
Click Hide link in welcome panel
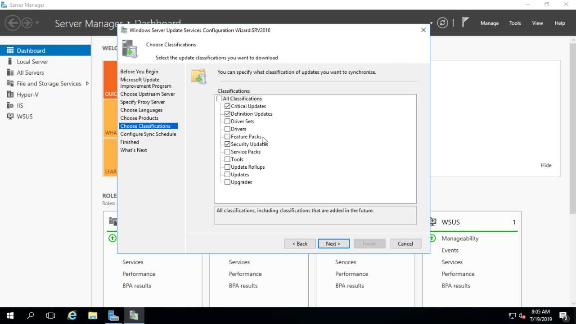[546, 165]
